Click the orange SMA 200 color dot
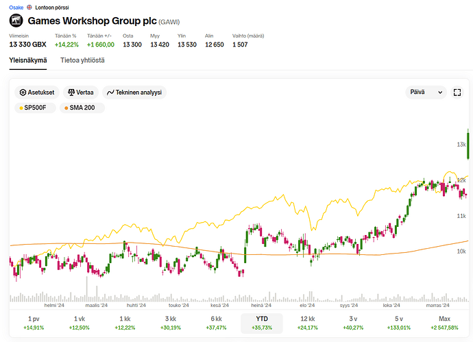Image resolution: width=473 pixels, height=342 pixels. (x=66, y=108)
